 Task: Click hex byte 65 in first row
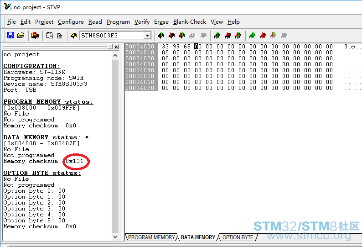point(187,47)
